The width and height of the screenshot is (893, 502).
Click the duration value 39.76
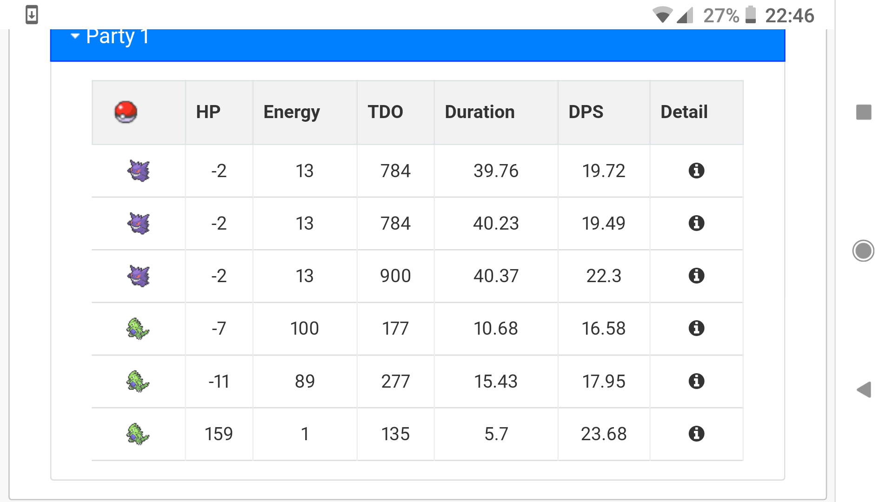(x=496, y=171)
